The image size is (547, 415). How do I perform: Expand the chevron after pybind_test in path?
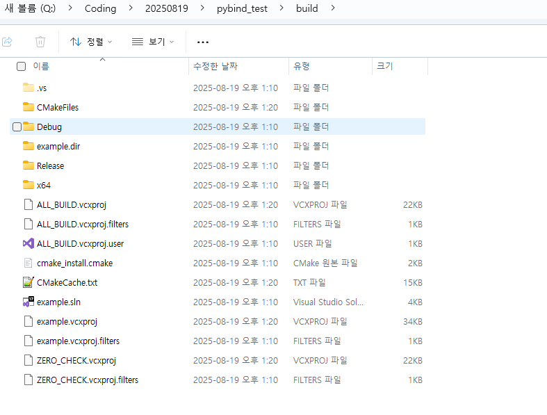281,8
